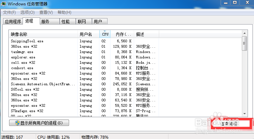Click description 搜狗拼... of SGTool.exe

tap(145, 89)
